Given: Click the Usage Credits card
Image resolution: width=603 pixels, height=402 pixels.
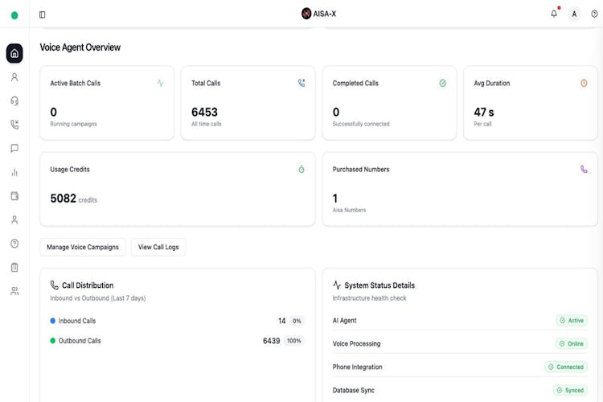Looking at the screenshot, I should coord(177,189).
